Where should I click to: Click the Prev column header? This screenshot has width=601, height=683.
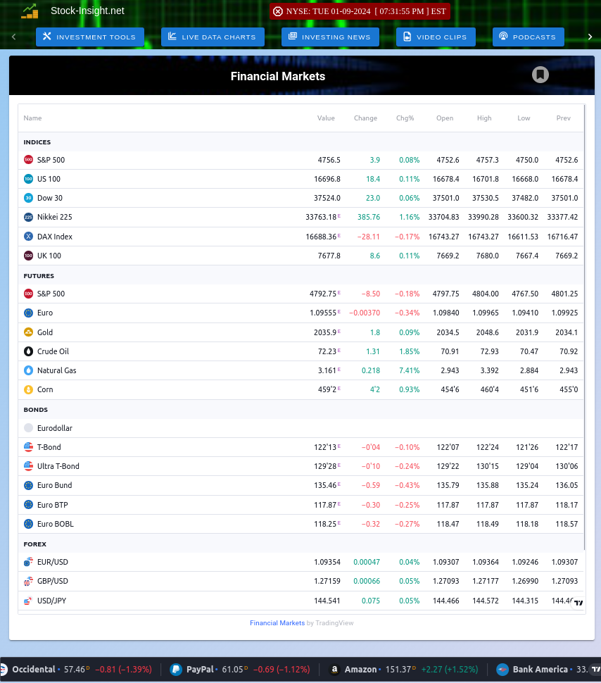564,118
